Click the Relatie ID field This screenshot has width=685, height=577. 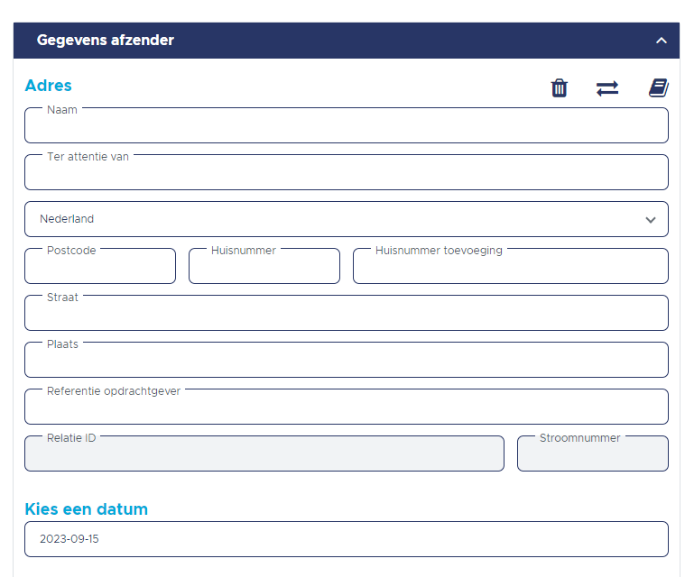click(264, 453)
